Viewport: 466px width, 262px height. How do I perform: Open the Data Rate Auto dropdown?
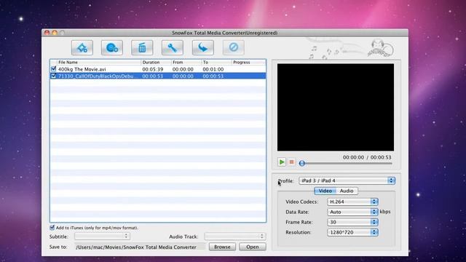point(352,212)
